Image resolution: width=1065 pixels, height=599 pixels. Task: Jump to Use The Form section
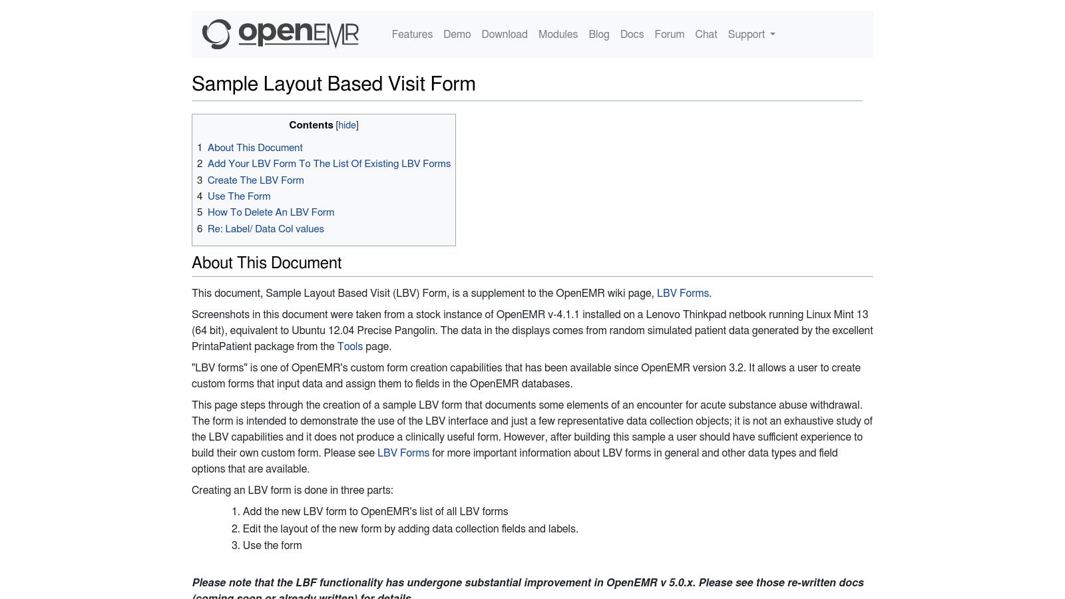[x=239, y=196]
